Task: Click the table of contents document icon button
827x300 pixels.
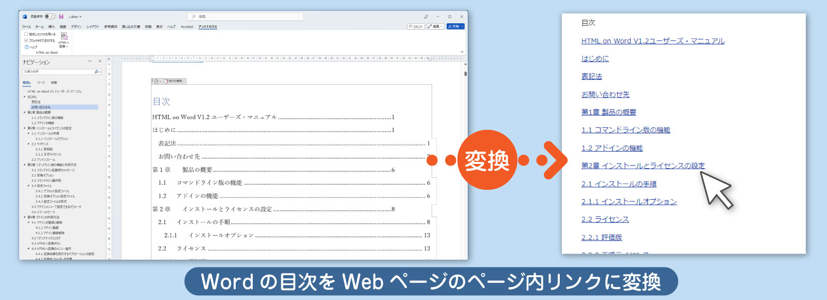Action: pyautogui.click(x=157, y=81)
